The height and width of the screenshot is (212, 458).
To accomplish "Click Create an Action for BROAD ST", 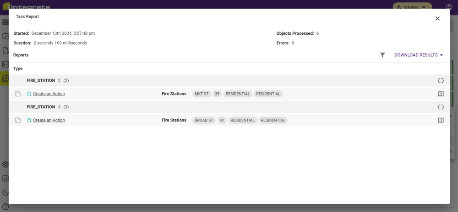I will (49, 120).
